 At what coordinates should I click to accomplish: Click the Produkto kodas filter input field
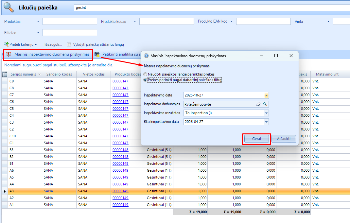click(167, 22)
